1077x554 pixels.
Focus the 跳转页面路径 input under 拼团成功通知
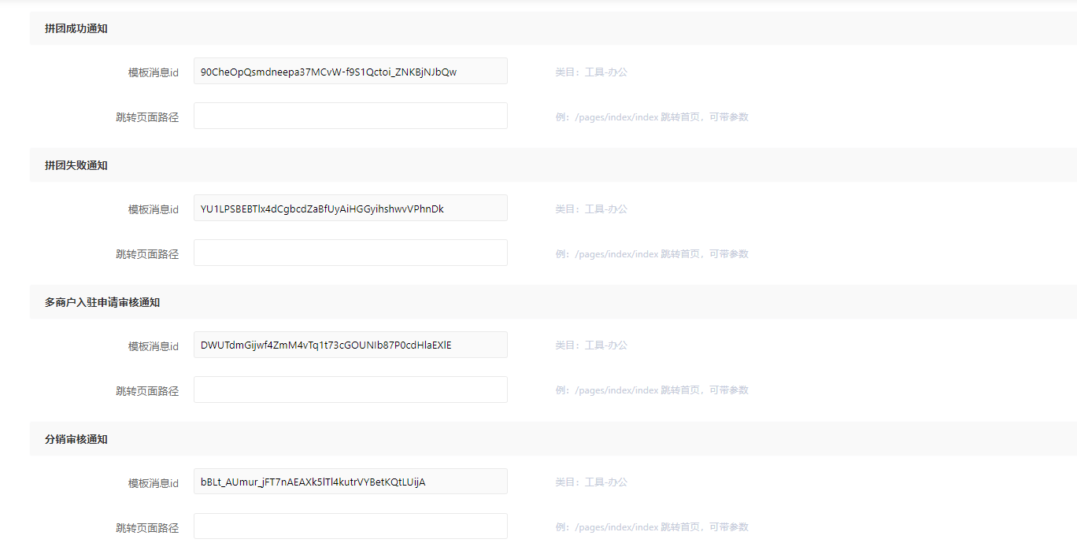click(x=350, y=116)
